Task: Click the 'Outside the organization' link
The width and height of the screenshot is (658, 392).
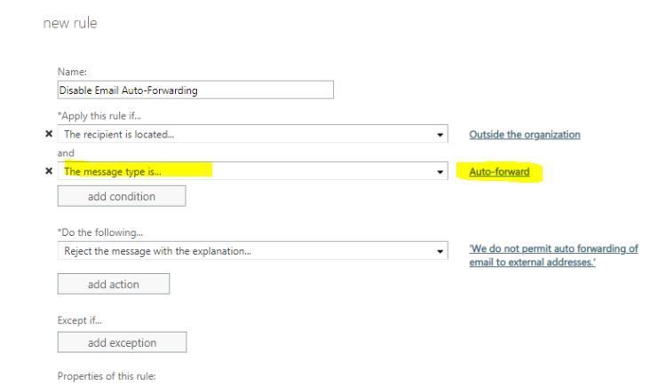Action: 523,134
